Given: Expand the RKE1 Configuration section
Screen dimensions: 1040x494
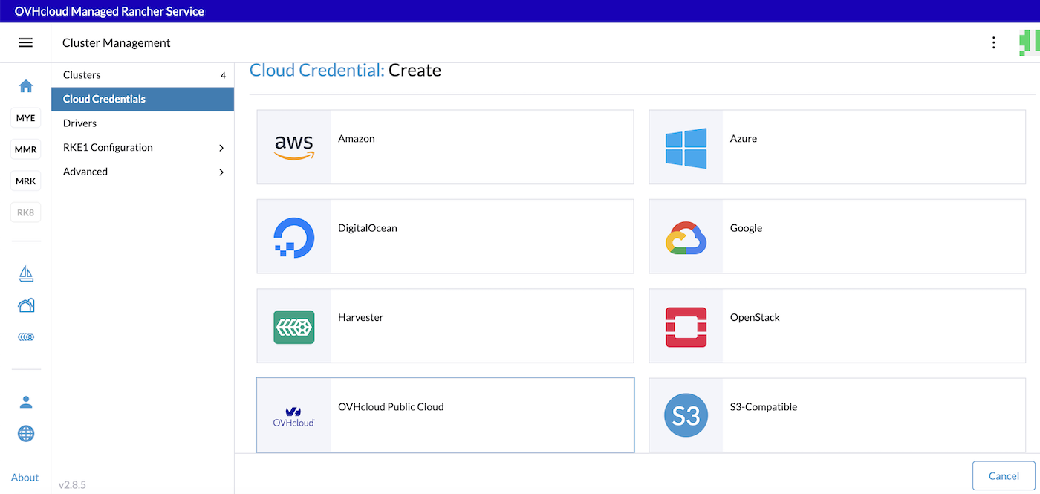Looking at the screenshot, I should 143,147.
